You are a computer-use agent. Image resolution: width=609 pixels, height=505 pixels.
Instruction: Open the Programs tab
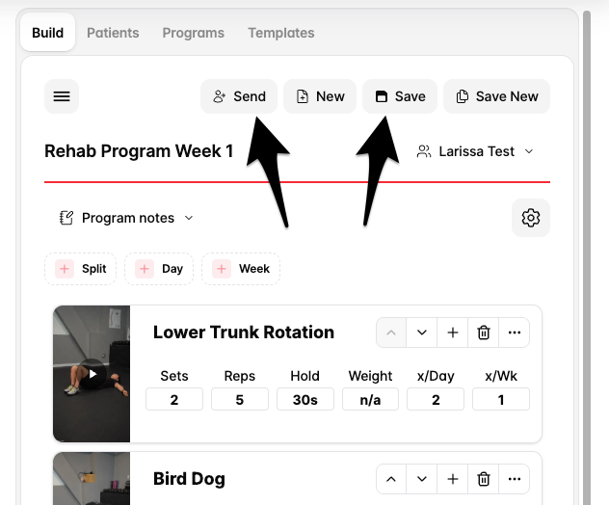[x=193, y=33]
